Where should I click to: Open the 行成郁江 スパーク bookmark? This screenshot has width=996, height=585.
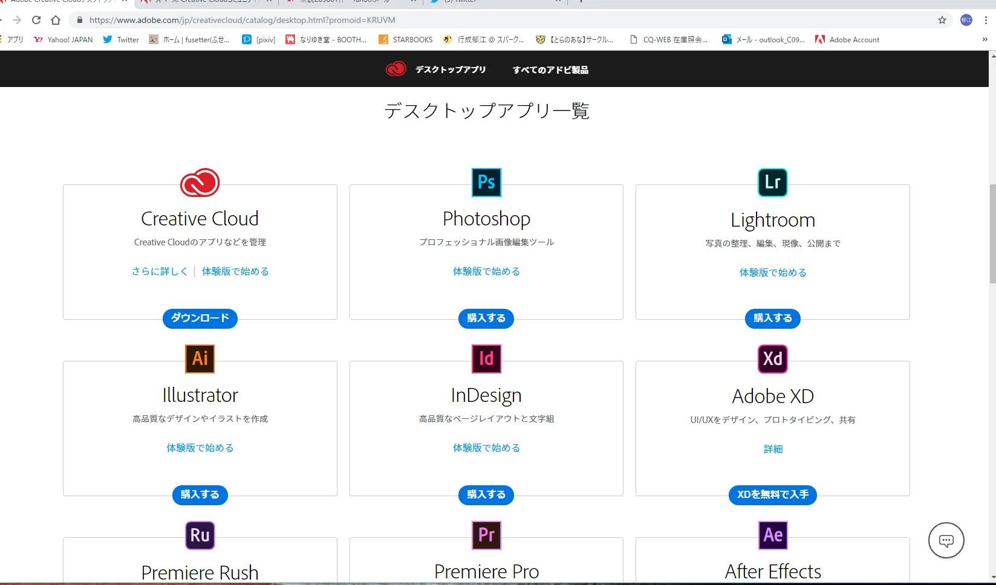click(484, 39)
